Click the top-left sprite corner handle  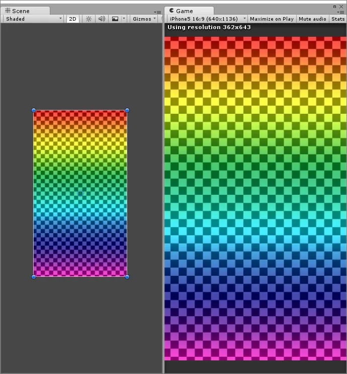(34, 110)
